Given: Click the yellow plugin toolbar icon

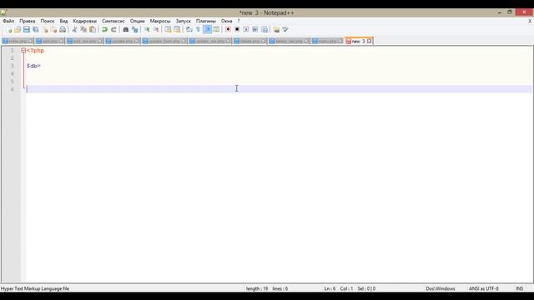Looking at the screenshot, I should [276, 30].
